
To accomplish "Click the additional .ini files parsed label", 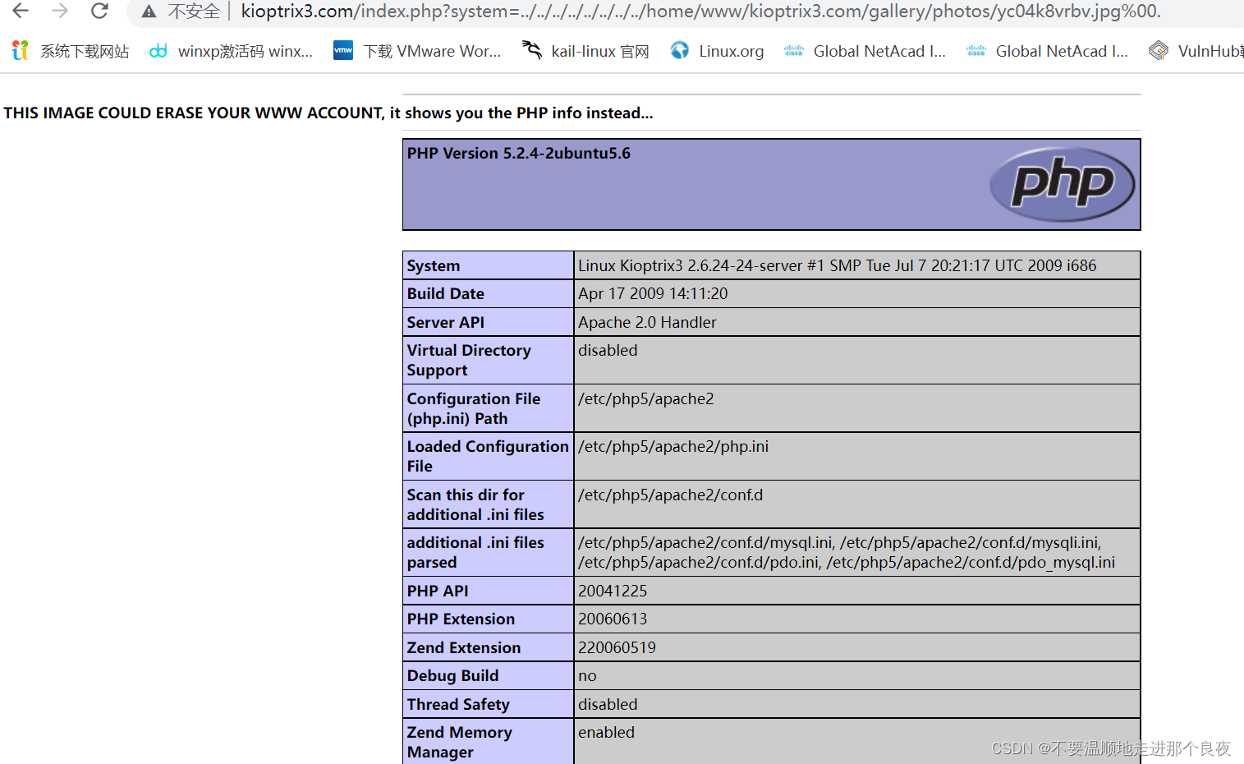I will point(475,553).
